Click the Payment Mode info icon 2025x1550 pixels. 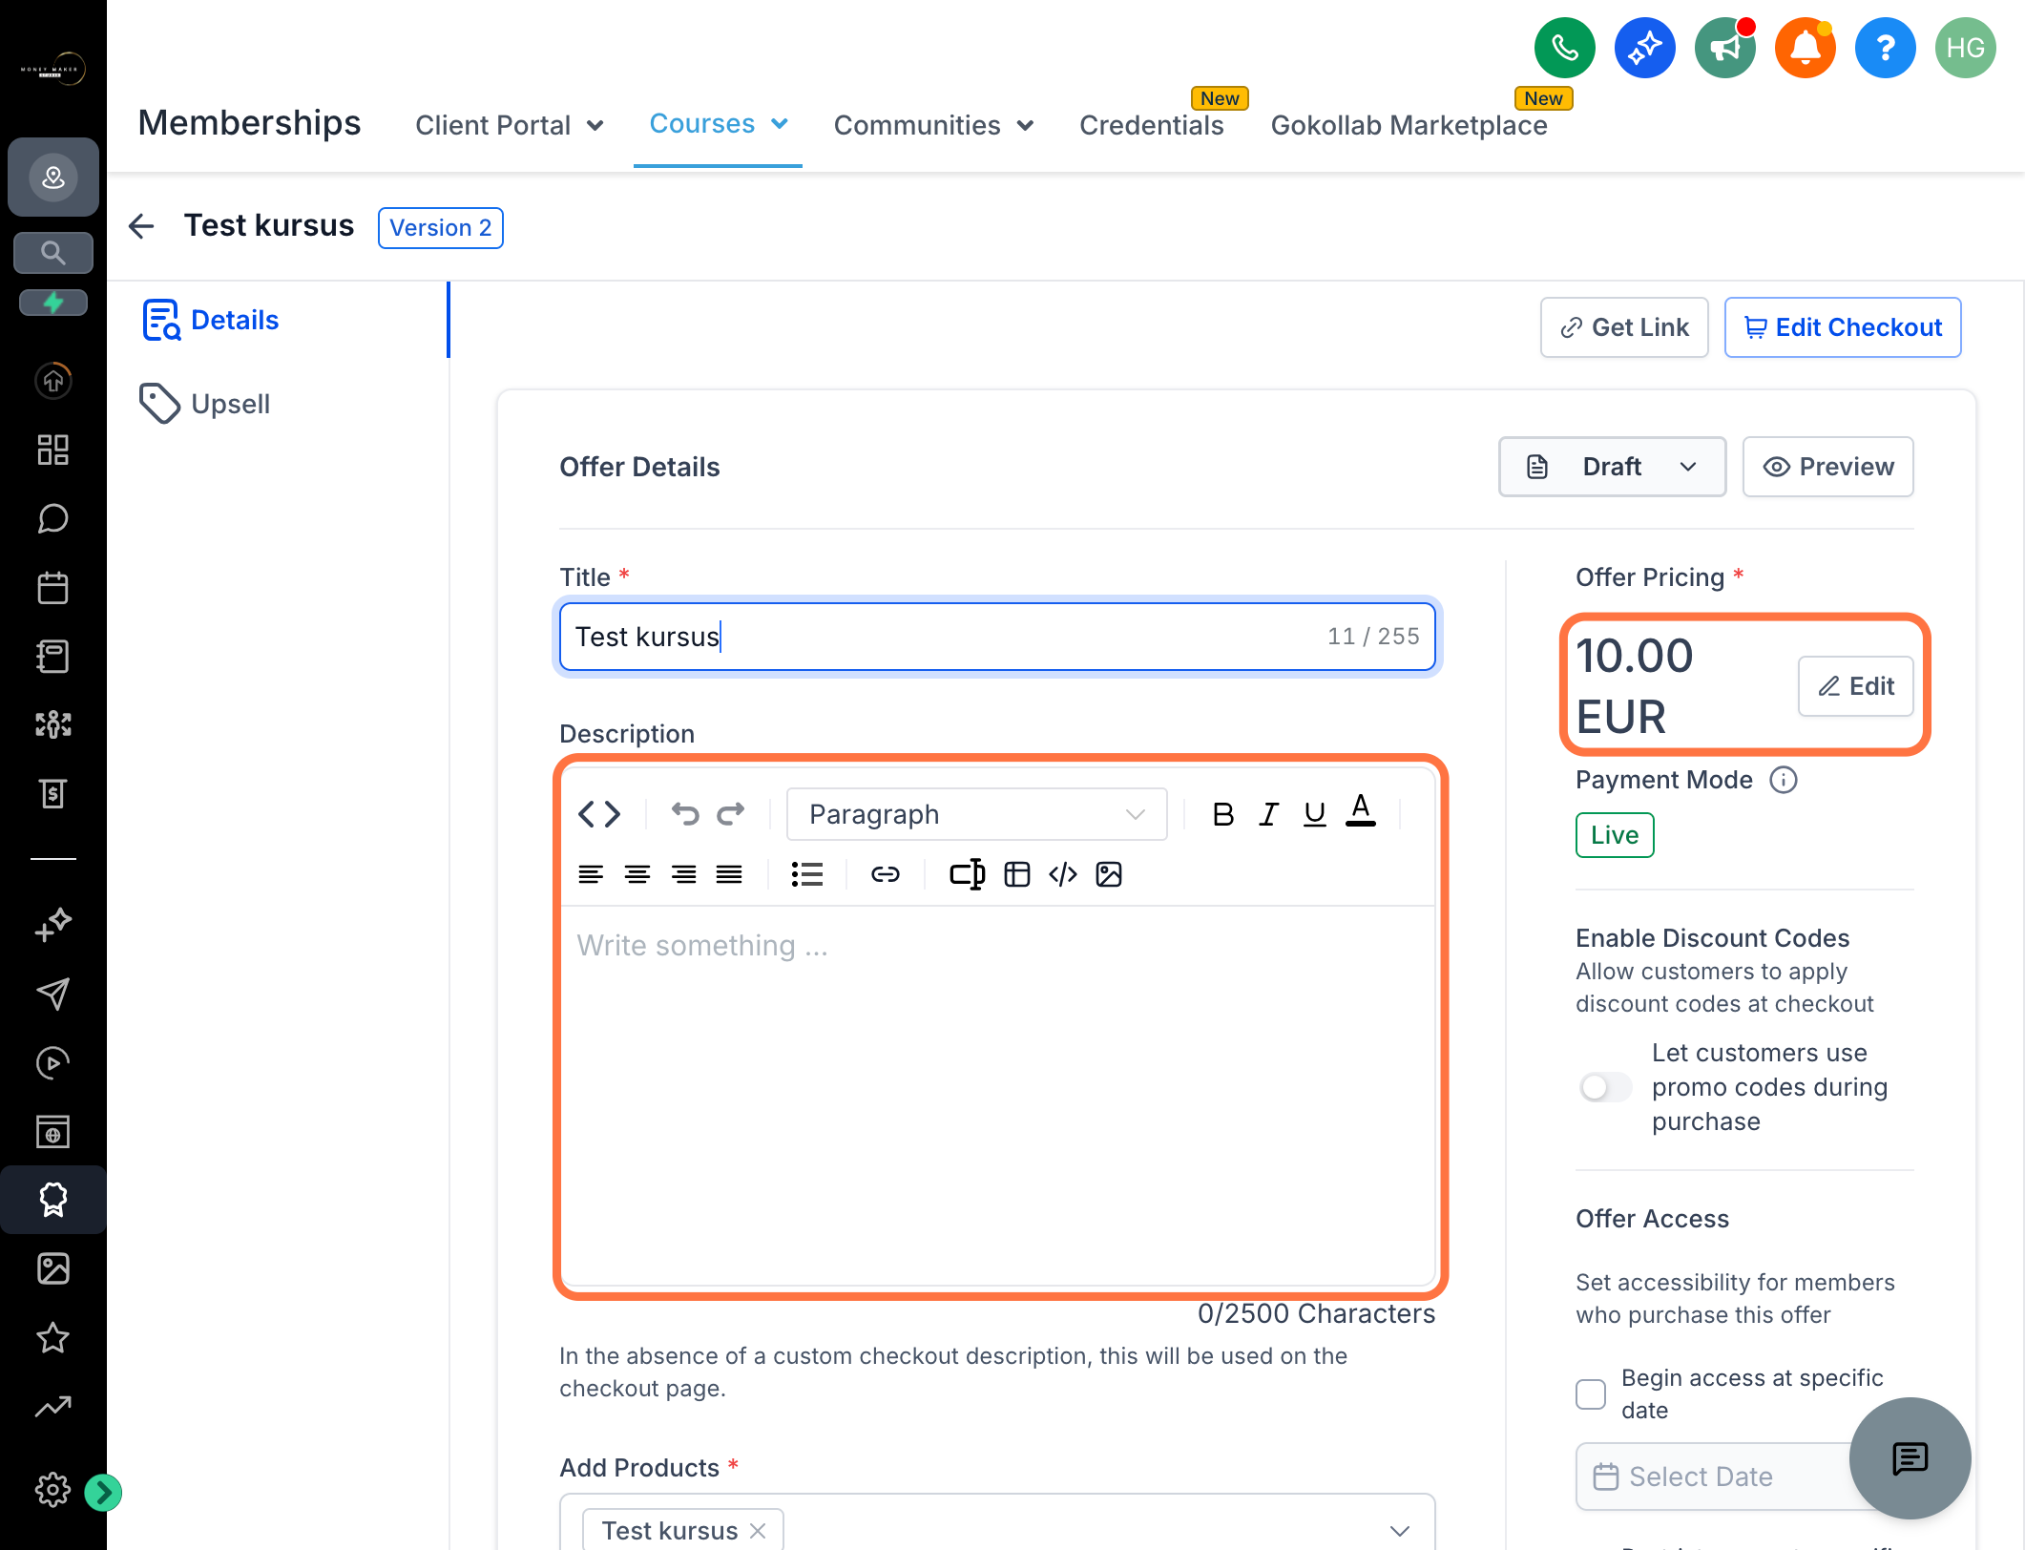coord(1783,780)
